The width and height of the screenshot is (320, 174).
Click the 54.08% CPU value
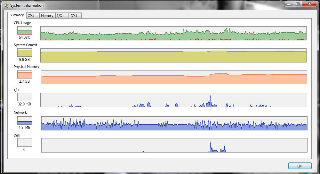click(x=25, y=37)
